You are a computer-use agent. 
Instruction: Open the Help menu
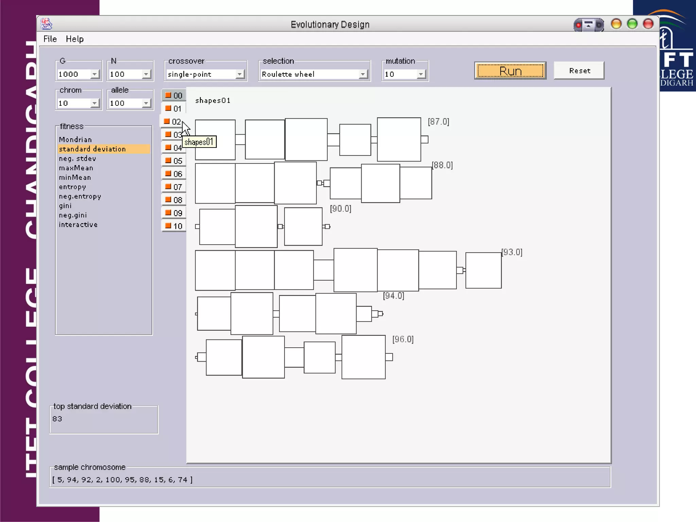[x=75, y=39]
